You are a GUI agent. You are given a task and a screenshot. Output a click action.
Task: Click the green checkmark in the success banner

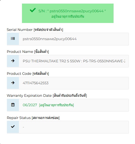click(x=33, y=10)
